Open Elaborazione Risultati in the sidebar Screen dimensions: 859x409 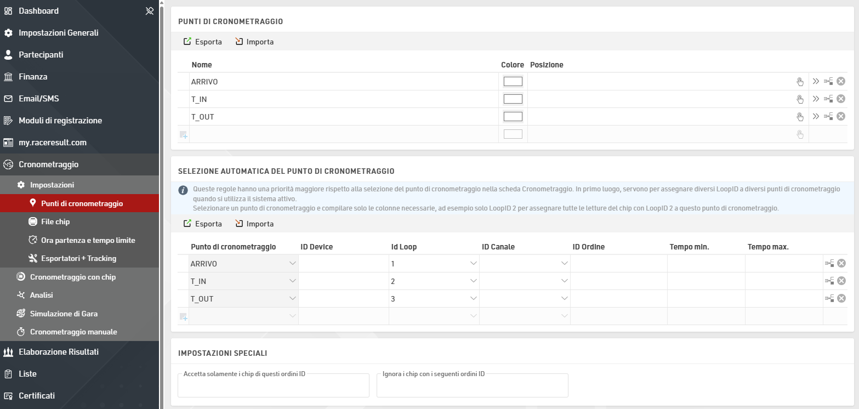pos(58,352)
